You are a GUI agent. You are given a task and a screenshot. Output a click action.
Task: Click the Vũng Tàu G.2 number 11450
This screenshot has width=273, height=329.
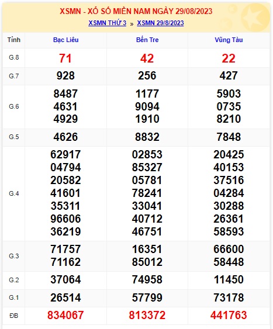229,279
